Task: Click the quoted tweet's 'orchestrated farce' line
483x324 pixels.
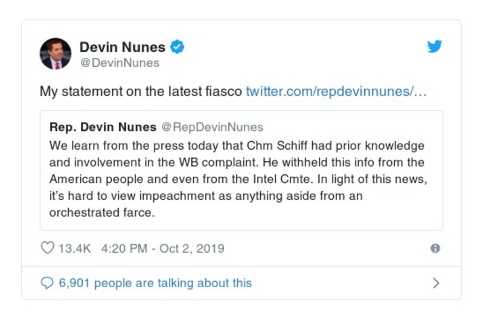Action: pos(95,212)
